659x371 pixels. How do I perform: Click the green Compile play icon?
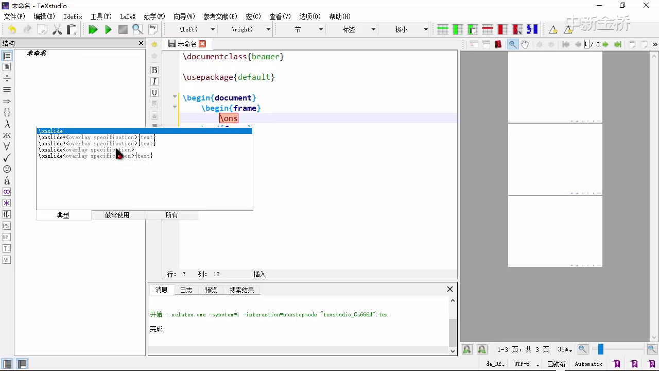[108, 30]
